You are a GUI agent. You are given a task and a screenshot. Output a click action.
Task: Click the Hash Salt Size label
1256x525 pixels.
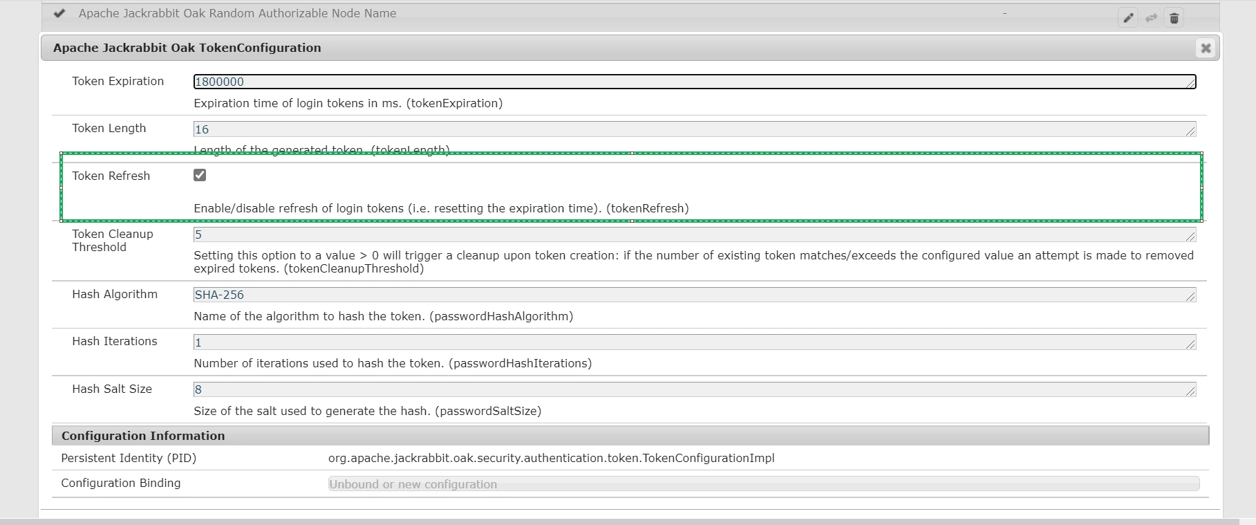click(x=112, y=389)
